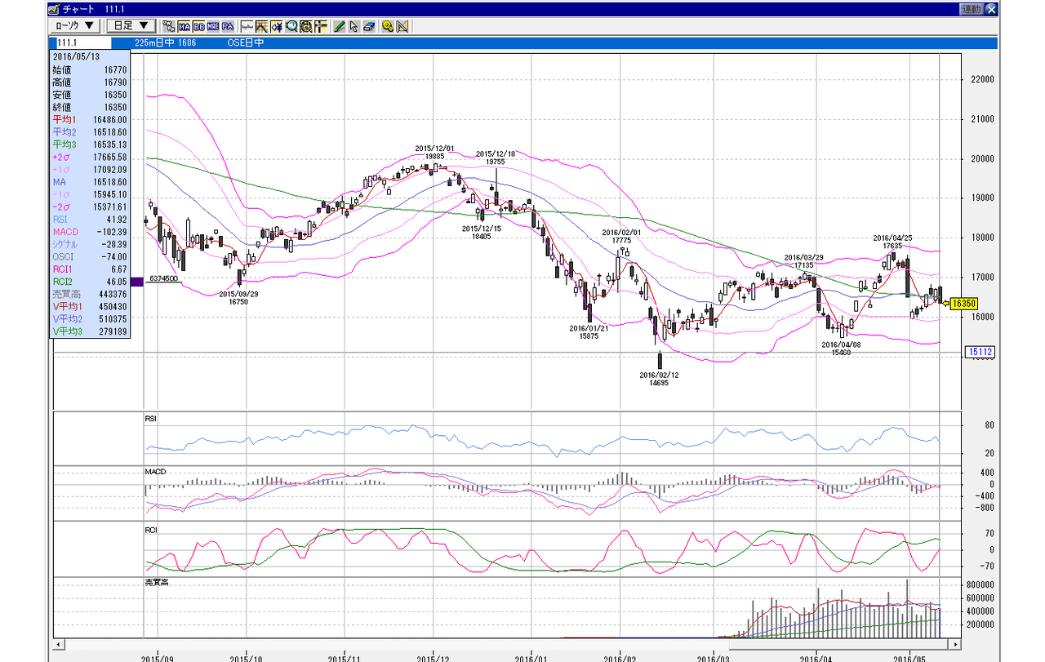This screenshot has width=1045, height=662.
Task: Open the gear settings icon
Action: [388, 26]
